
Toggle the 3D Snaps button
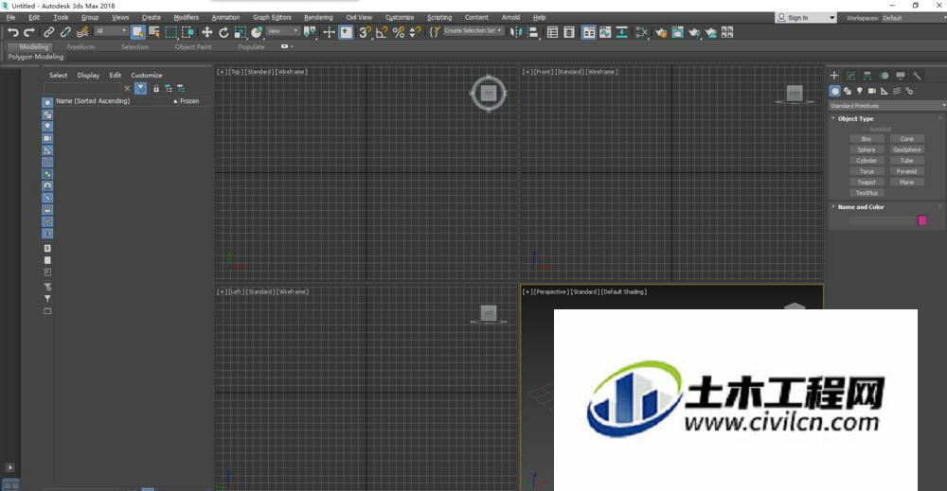pyautogui.click(x=365, y=32)
